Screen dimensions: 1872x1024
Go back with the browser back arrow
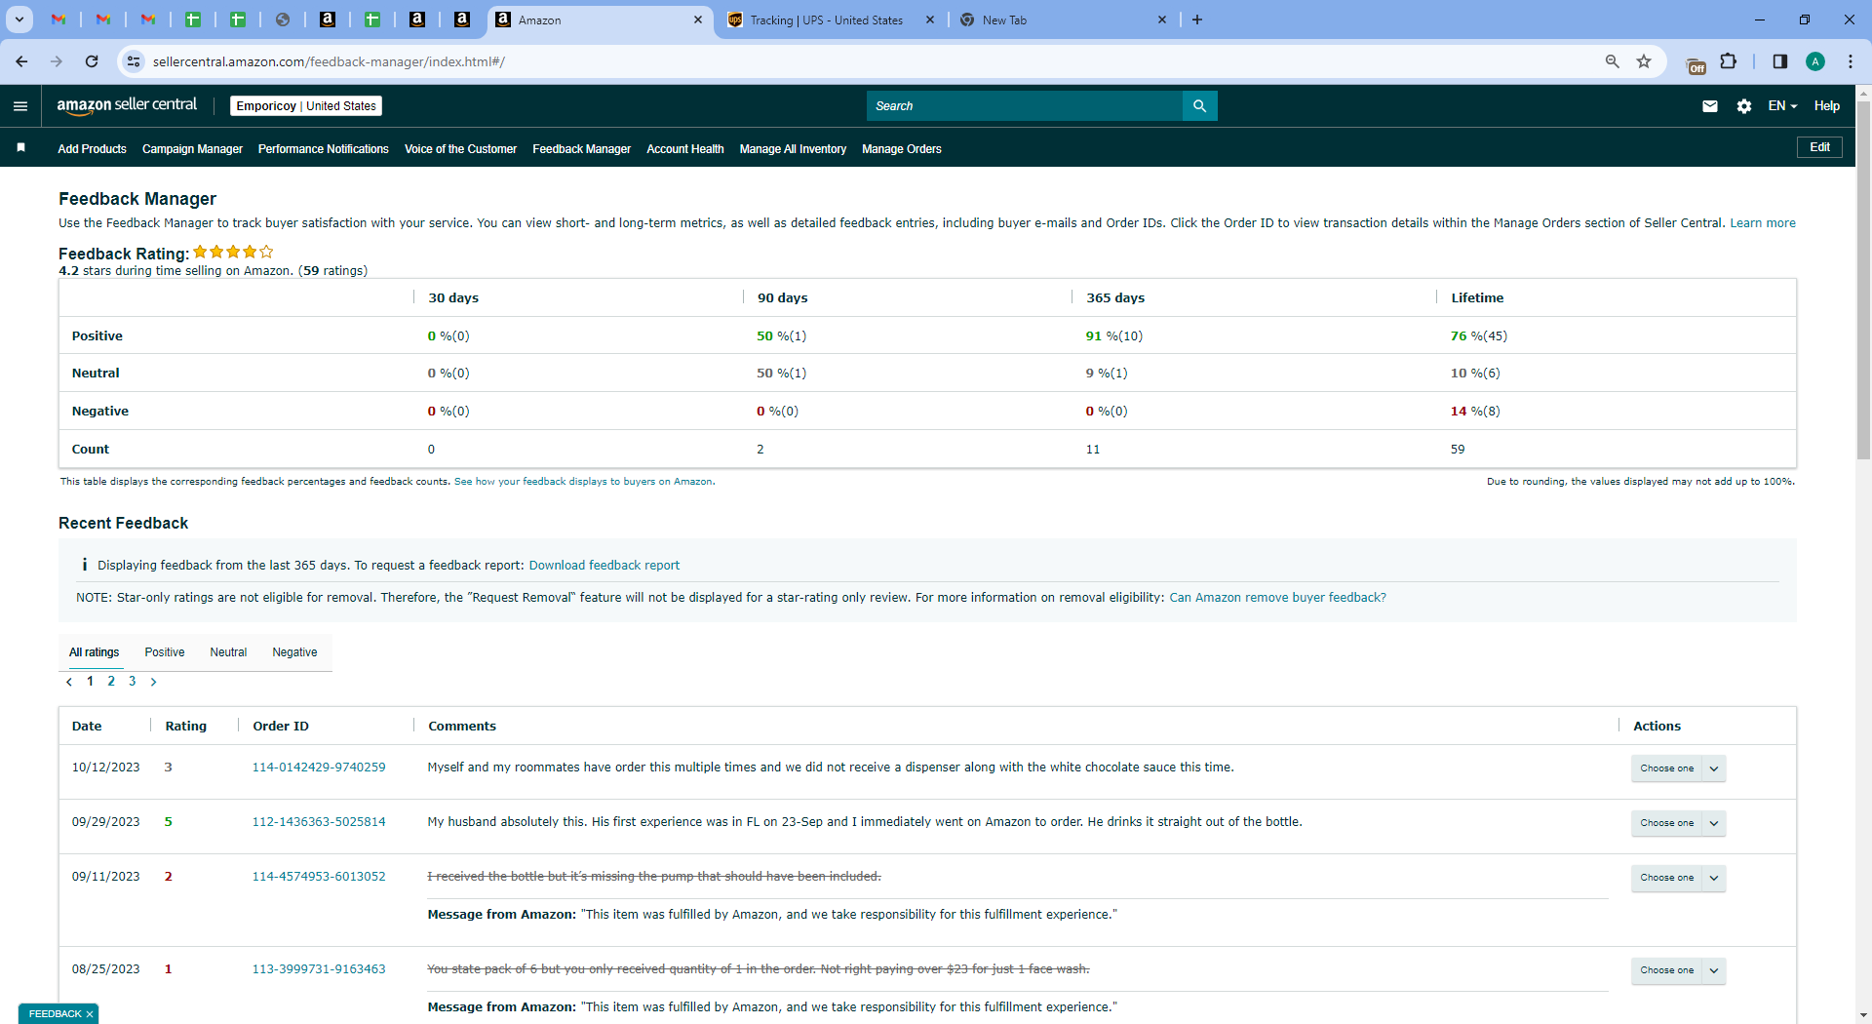(x=21, y=61)
